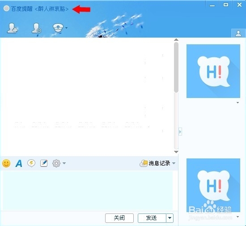Click in the message input area
Image resolution: width=246 pixels, height=226 pixels.
(88, 191)
